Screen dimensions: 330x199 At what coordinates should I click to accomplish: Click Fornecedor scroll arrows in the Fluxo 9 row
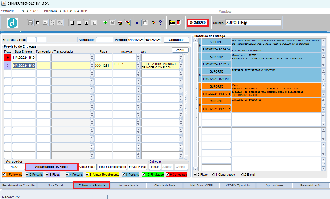(92, 57)
